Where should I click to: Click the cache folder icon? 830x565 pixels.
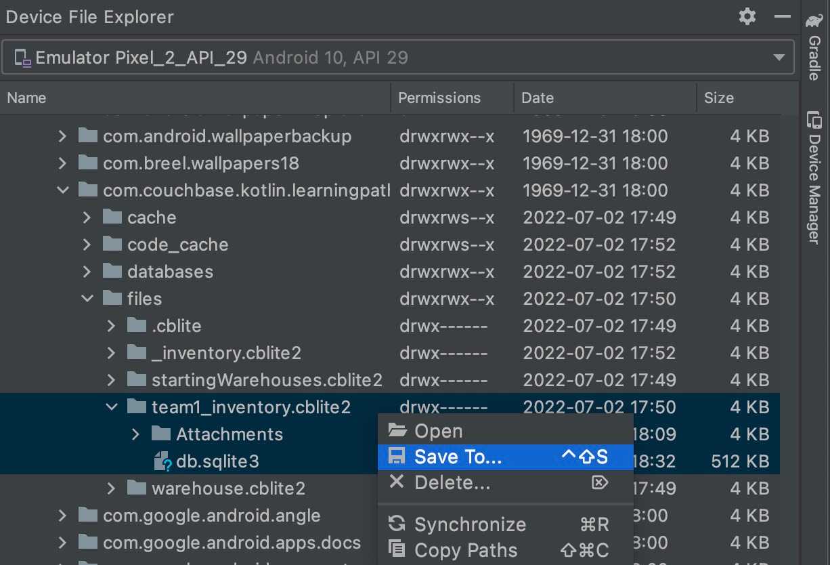pos(112,217)
